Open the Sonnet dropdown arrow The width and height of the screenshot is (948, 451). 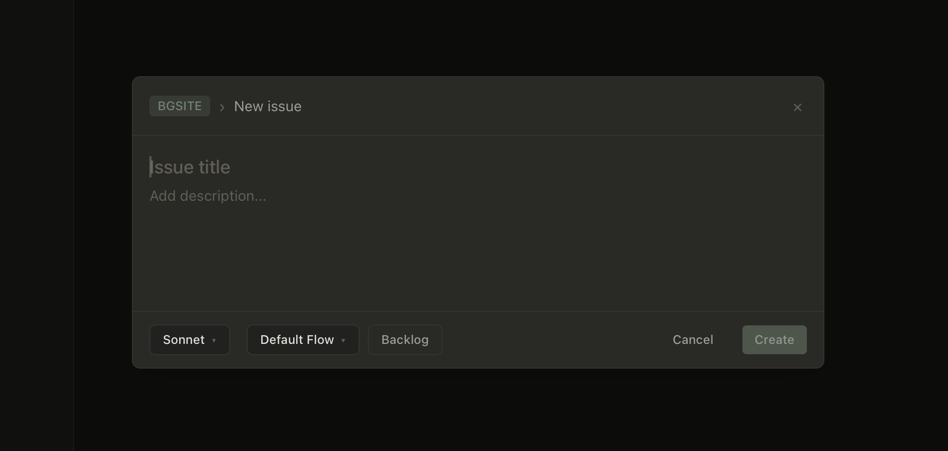click(x=214, y=340)
